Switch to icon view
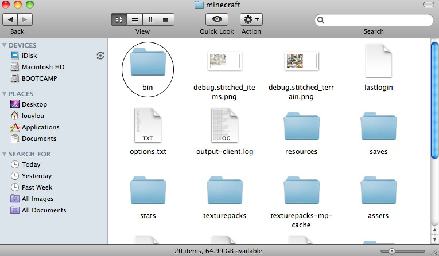 [x=119, y=19]
